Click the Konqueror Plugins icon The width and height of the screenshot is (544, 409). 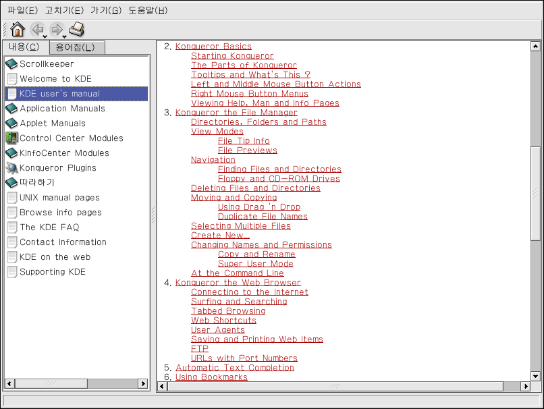(11, 168)
